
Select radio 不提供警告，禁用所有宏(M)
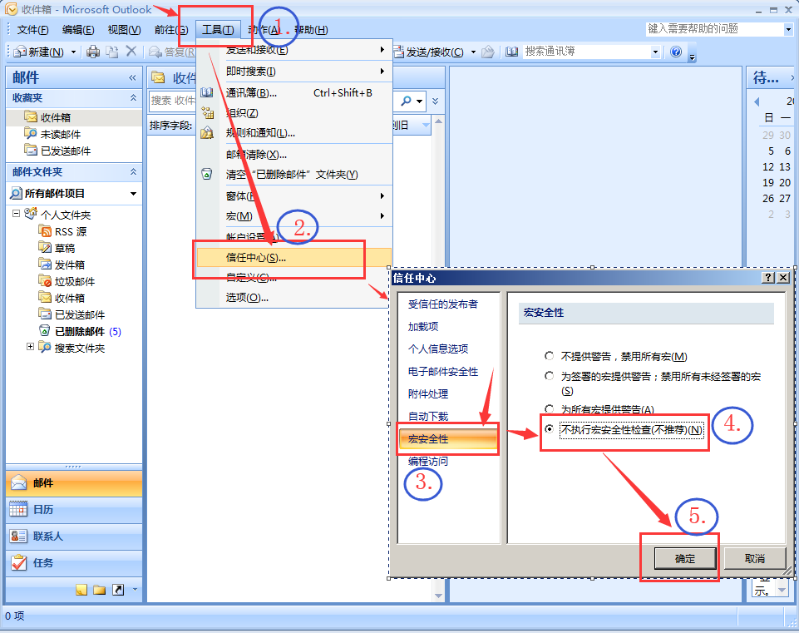(549, 356)
